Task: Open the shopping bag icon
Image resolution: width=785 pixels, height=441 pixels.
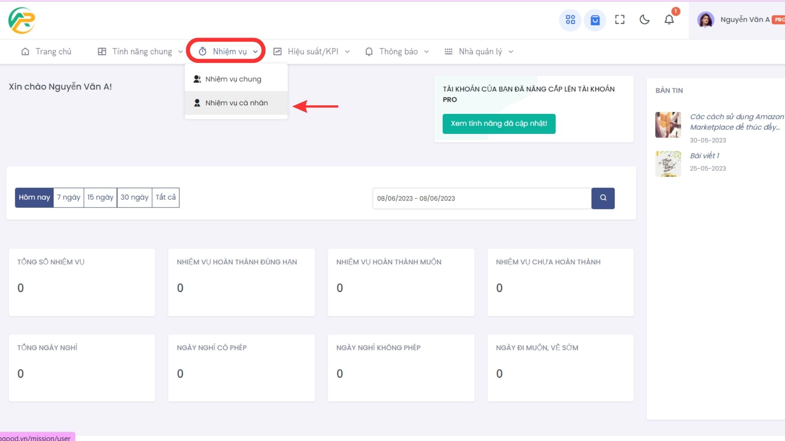Action: (x=595, y=20)
